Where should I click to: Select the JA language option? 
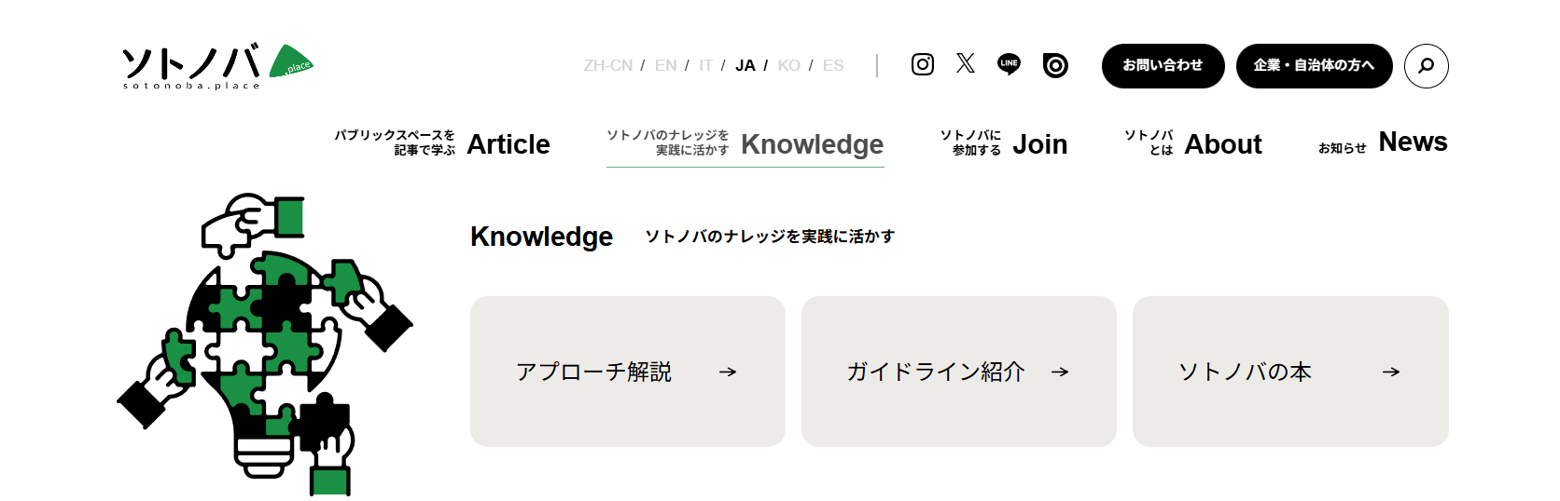[745, 65]
